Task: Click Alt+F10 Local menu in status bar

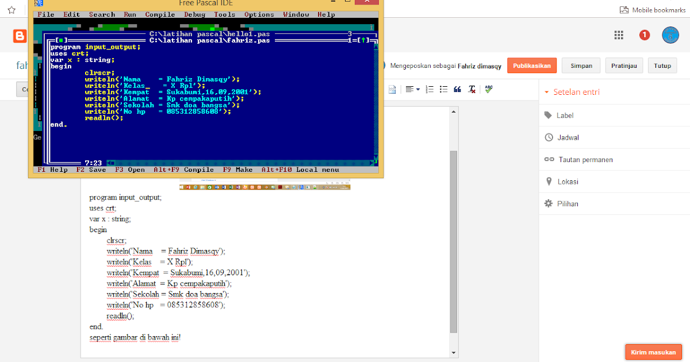Action: tap(299, 170)
